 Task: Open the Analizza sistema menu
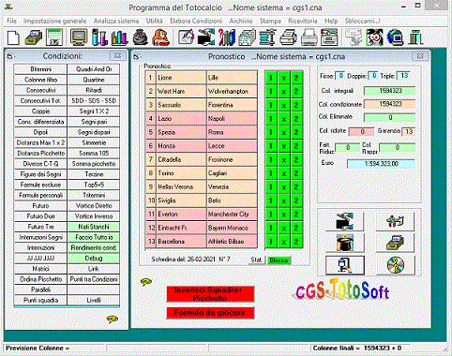(116, 21)
